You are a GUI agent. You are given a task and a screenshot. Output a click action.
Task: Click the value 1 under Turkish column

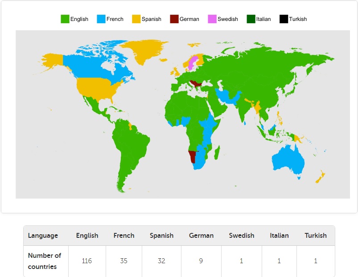click(x=316, y=261)
